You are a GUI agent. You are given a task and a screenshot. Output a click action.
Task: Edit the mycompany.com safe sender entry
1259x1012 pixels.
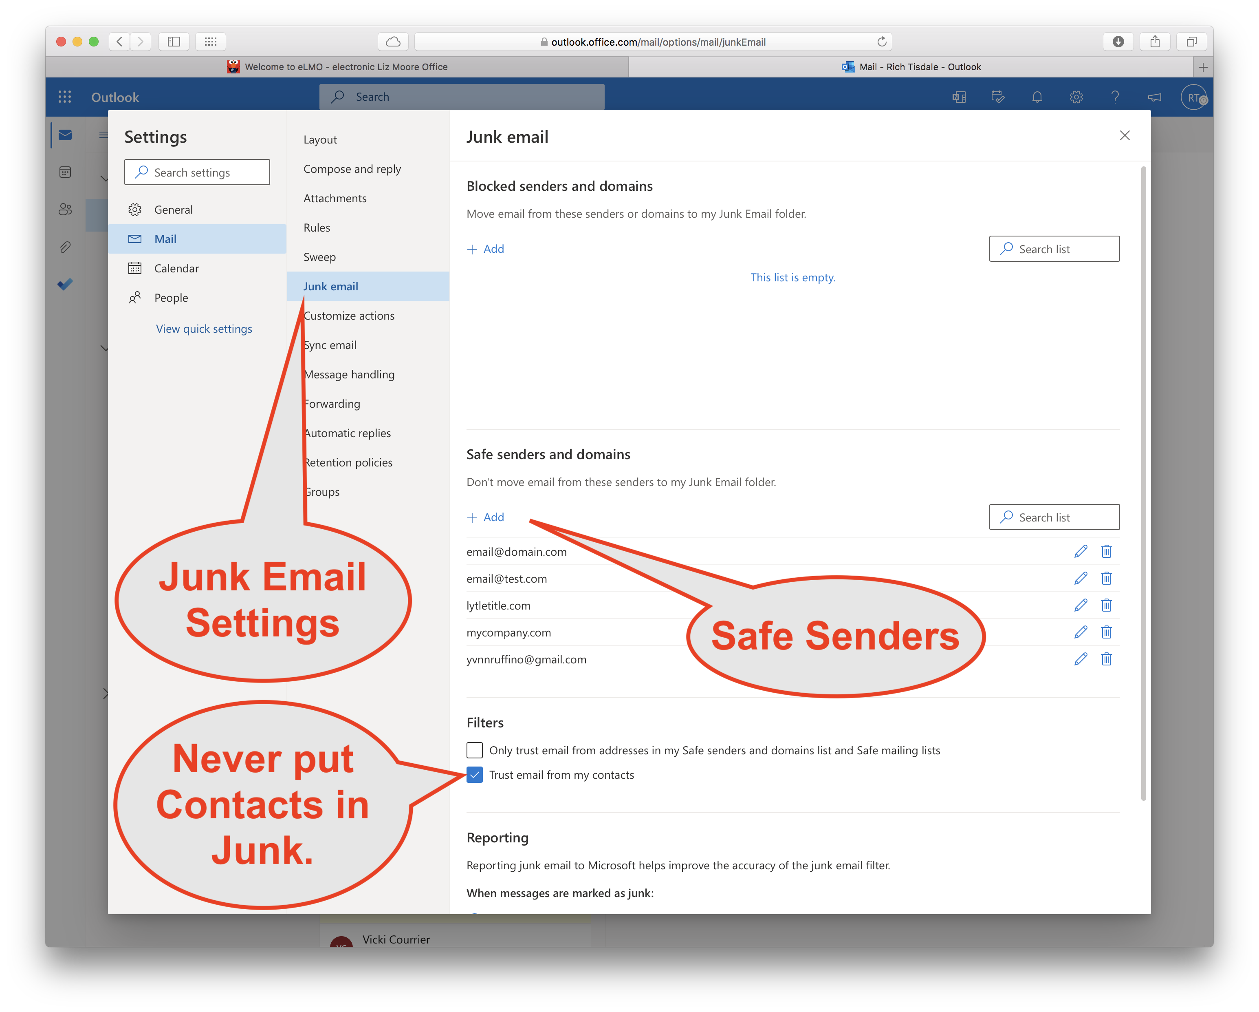(x=1080, y=632)
